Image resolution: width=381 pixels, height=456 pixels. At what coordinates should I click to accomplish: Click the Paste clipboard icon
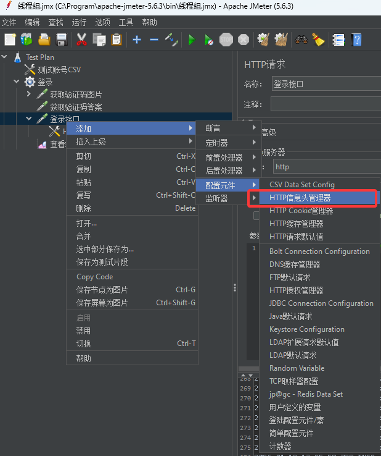pyautogui.click(x=117, y=40)
